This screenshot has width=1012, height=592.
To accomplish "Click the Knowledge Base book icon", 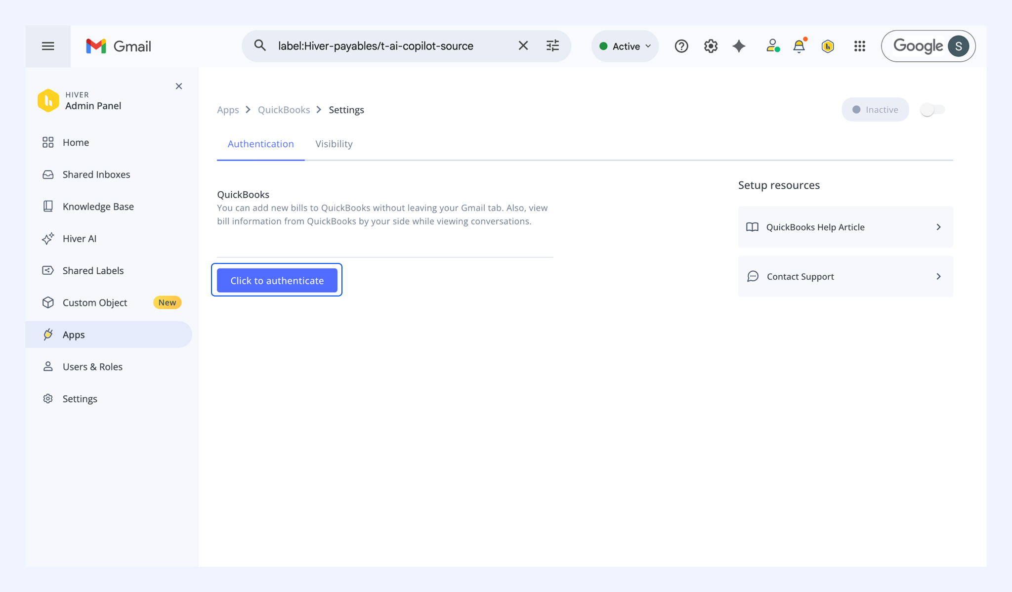I will (48, 207).
